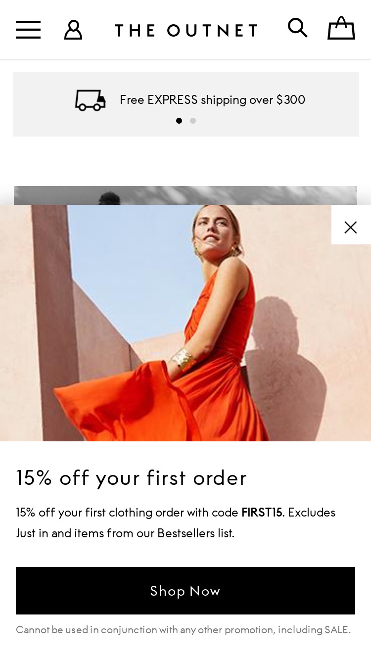
Task: Click the 'Bestsellers list' exclusion text line
Action: pos(125,533)
